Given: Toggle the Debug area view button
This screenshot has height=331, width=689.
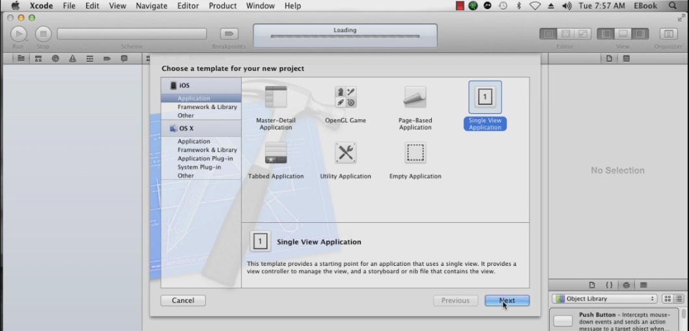Looking at the screenshot, I should tap(623, 34).
